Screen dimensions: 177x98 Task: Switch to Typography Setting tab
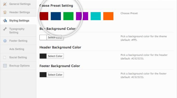[18, 31]
